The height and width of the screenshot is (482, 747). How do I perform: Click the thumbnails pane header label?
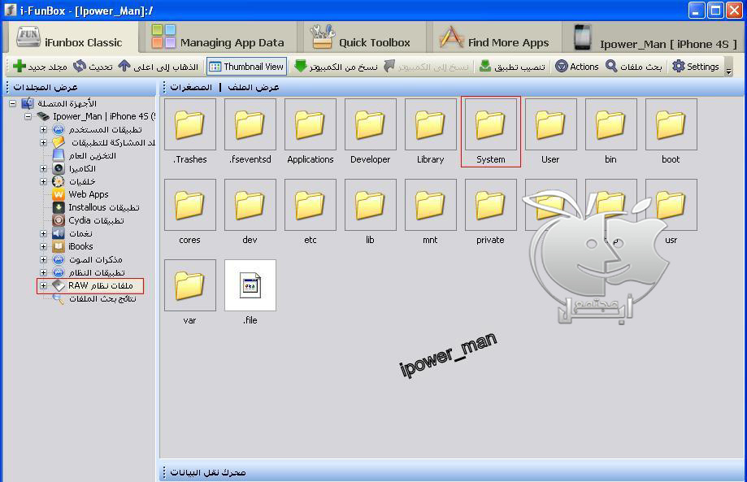point(191,87)
